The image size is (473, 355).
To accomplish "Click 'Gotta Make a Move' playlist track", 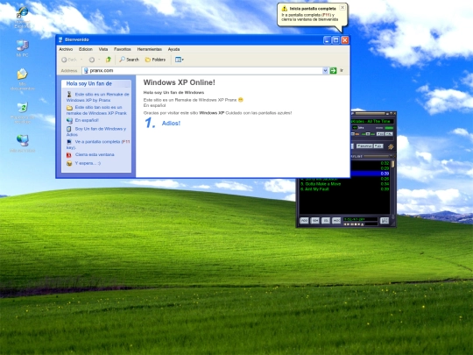I will coord(321,184).
